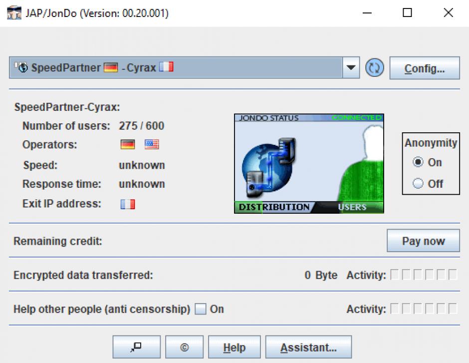The image size is (469, 363).
Task: Click the CONNECTED status text
Action: 357,118
